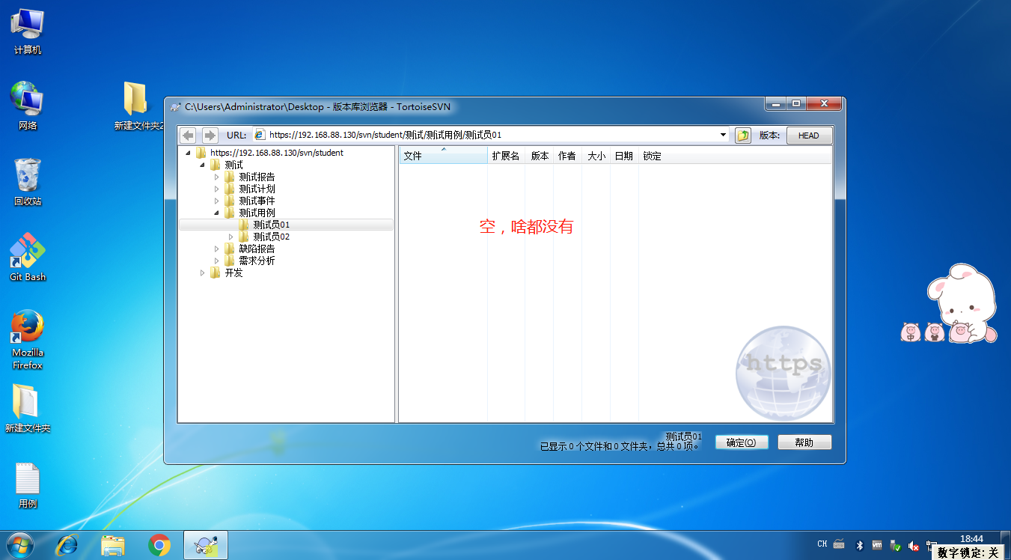Open the URL dropdown arrow
The width and height of the screenshot is (1011, 560).
[x=723, y=136]
